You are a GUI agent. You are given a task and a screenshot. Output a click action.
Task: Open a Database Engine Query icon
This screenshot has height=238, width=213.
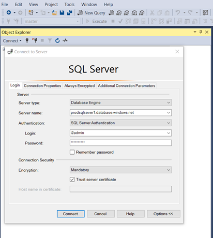click(x=111, y=12)
